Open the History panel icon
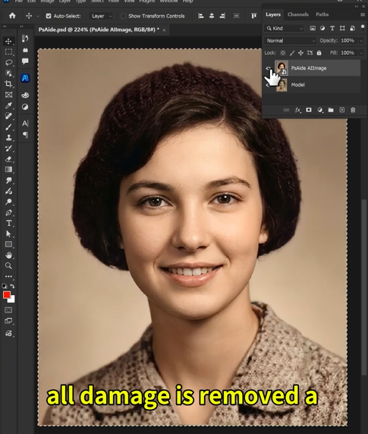 (25, 39)
